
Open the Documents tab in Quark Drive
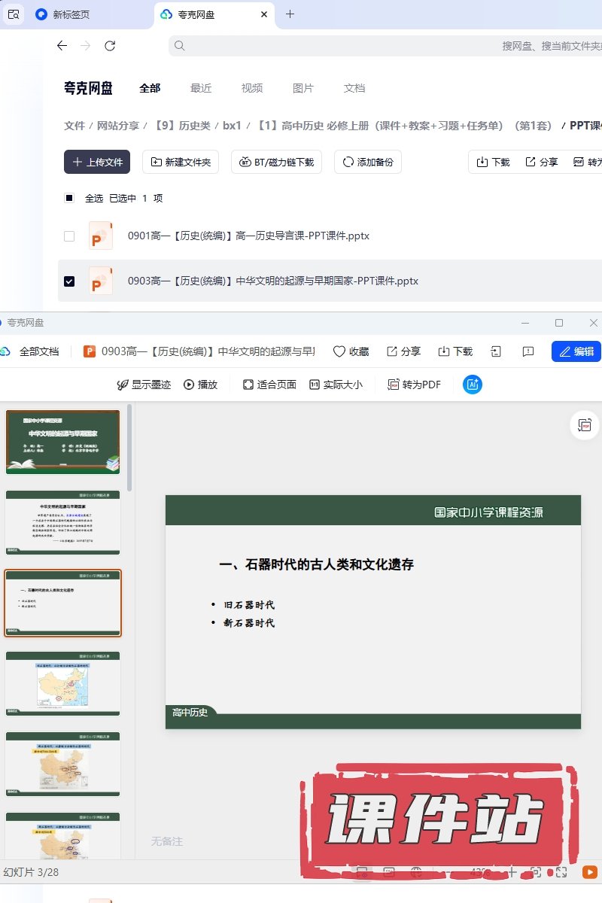click(x=354, y=88)
